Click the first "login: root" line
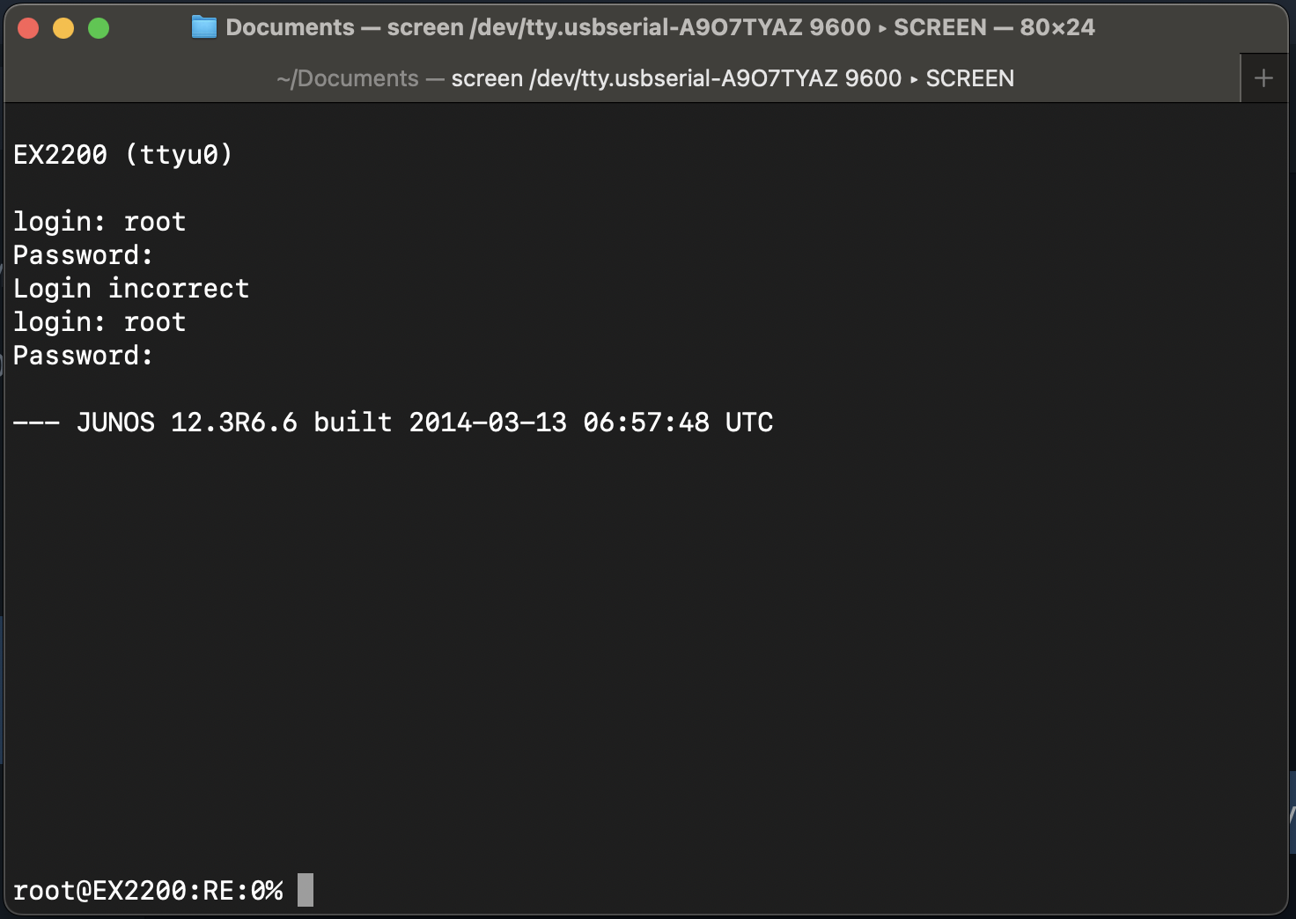Image resolution: width=1296 pixels, height=919 pixels. 99,222
